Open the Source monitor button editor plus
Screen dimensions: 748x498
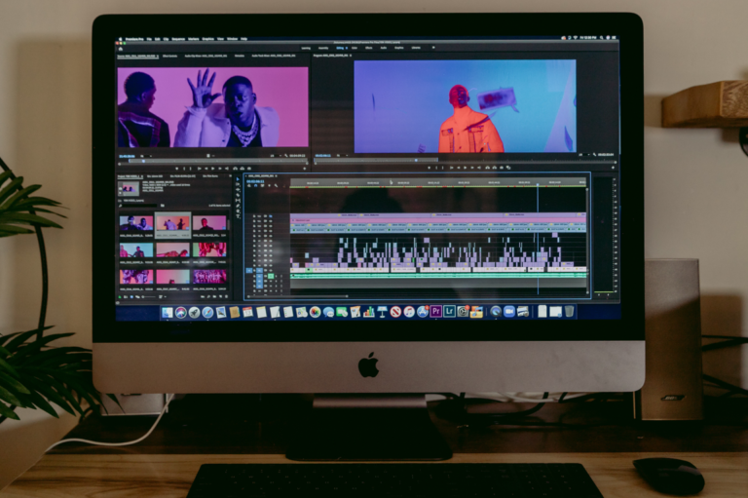304,169
